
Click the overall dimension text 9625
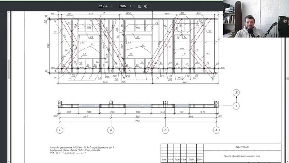(138, 121)
